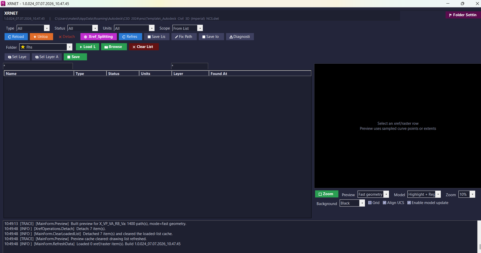
Task: Restore down the XRNET window
Action: [x=462, y=4]
